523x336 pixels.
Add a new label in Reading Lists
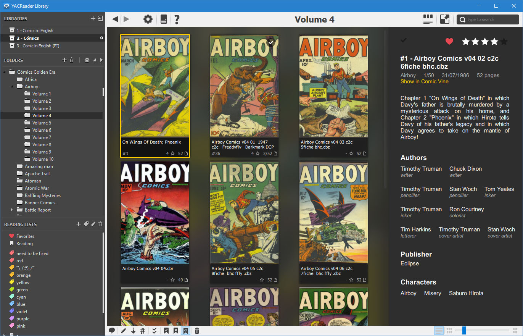click(x=86, y=224)
